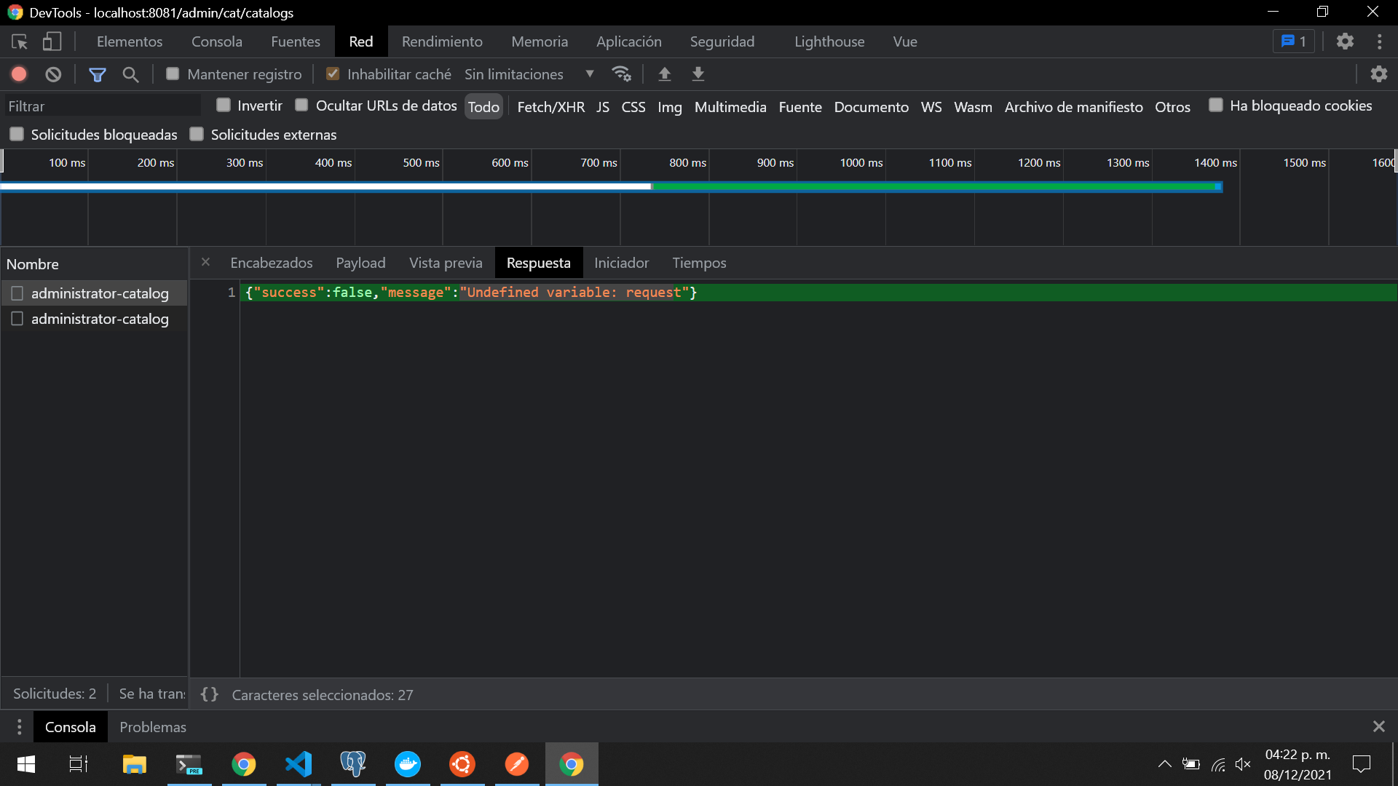Image resolution: width=1398 pixels, height=786 pixels.
Task: Select the second administrator-catalog request
Action: point(94,319)
